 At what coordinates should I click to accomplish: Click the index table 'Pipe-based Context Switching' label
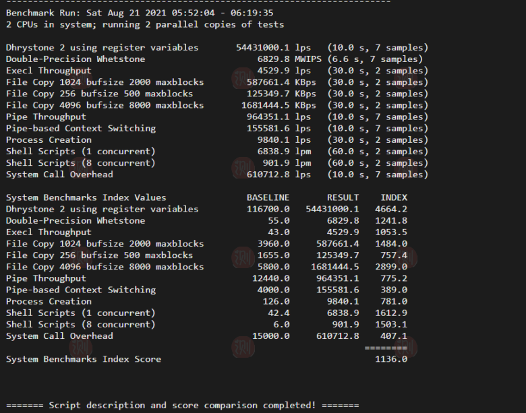tap(81, 290)
